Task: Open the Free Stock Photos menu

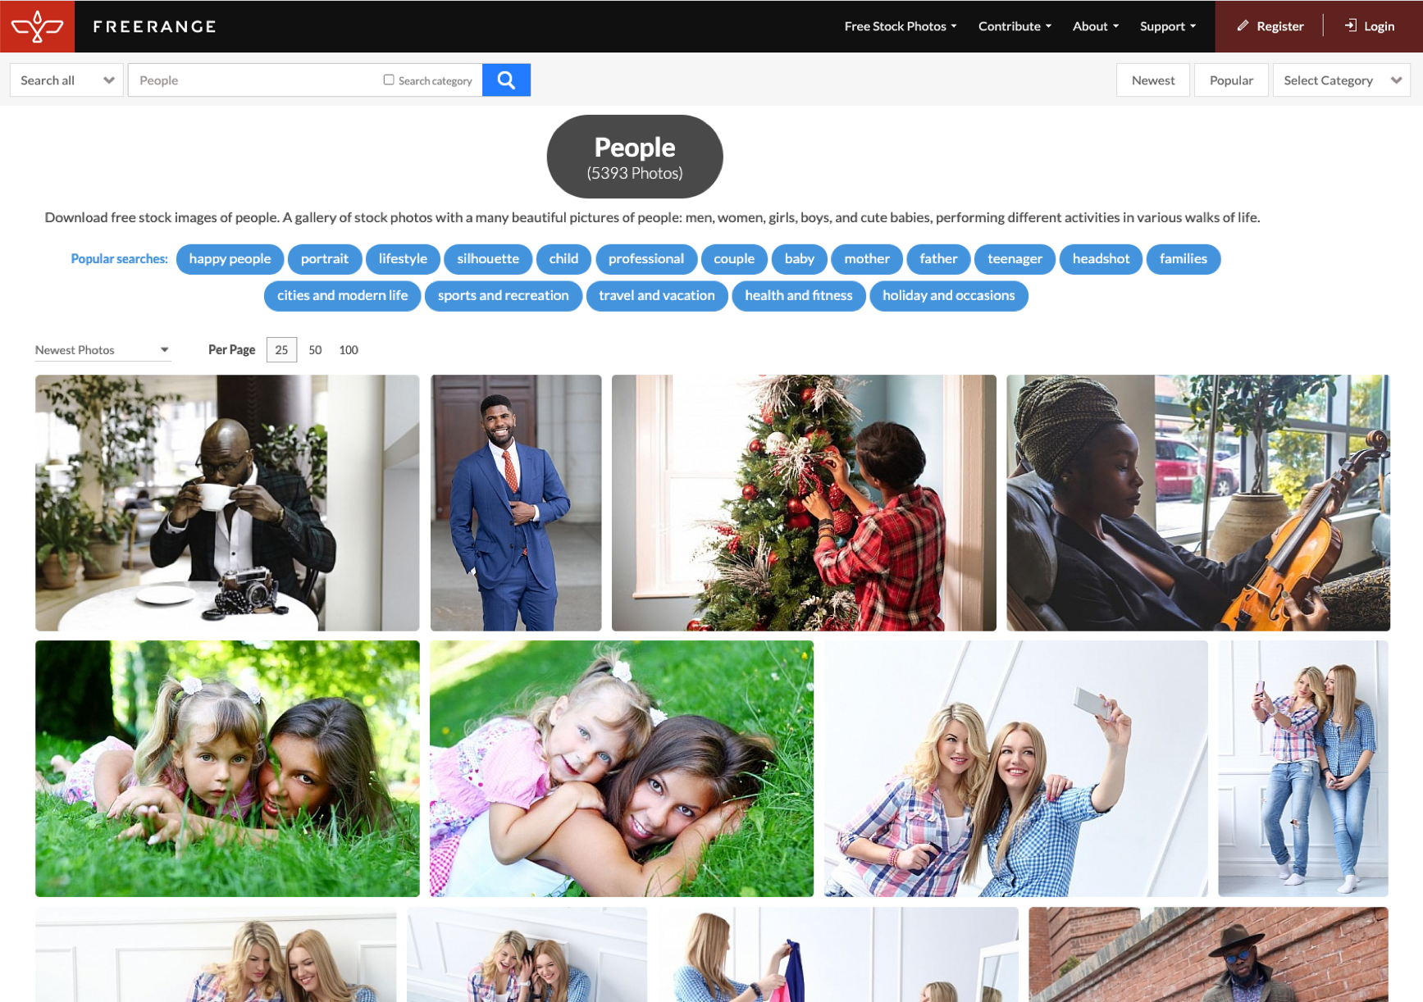Action: (x=901, y=26)
